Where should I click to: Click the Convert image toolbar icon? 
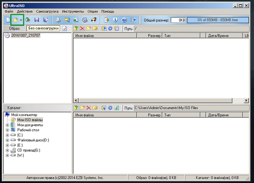point(67,20)
